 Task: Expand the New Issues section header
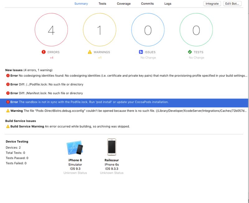(14, 70)
